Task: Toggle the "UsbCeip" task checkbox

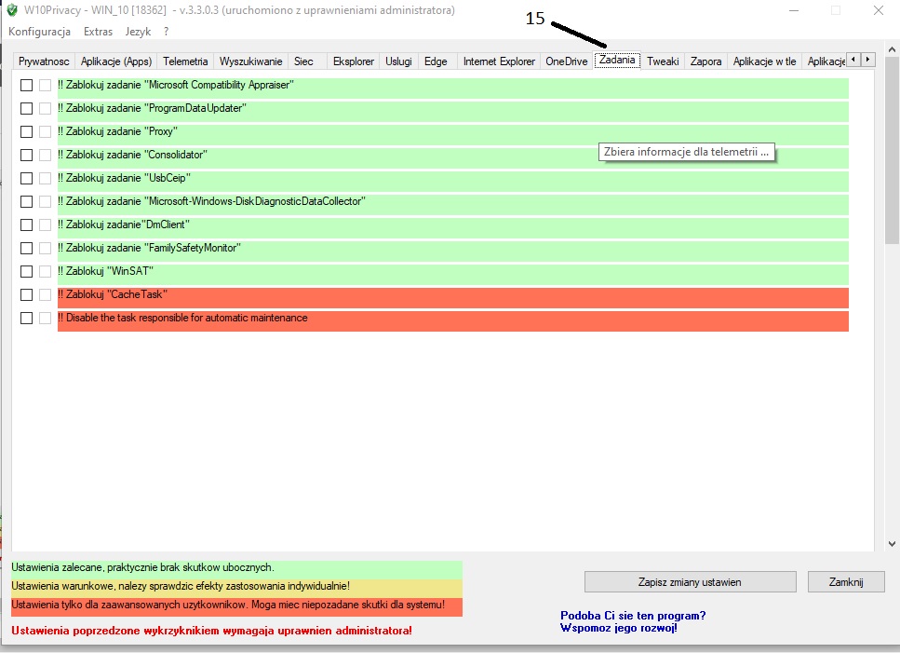Action: point(26,179)
